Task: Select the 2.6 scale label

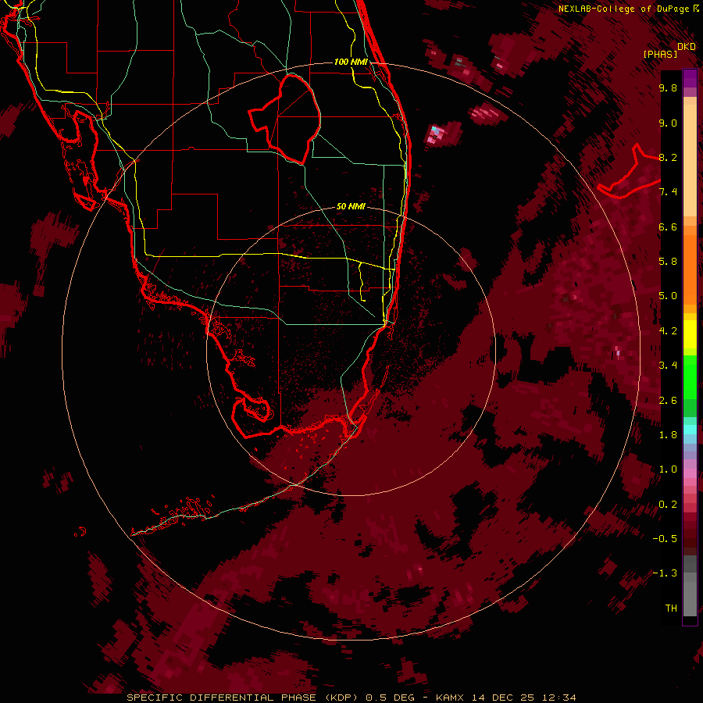Action: [x=668, y=401]
